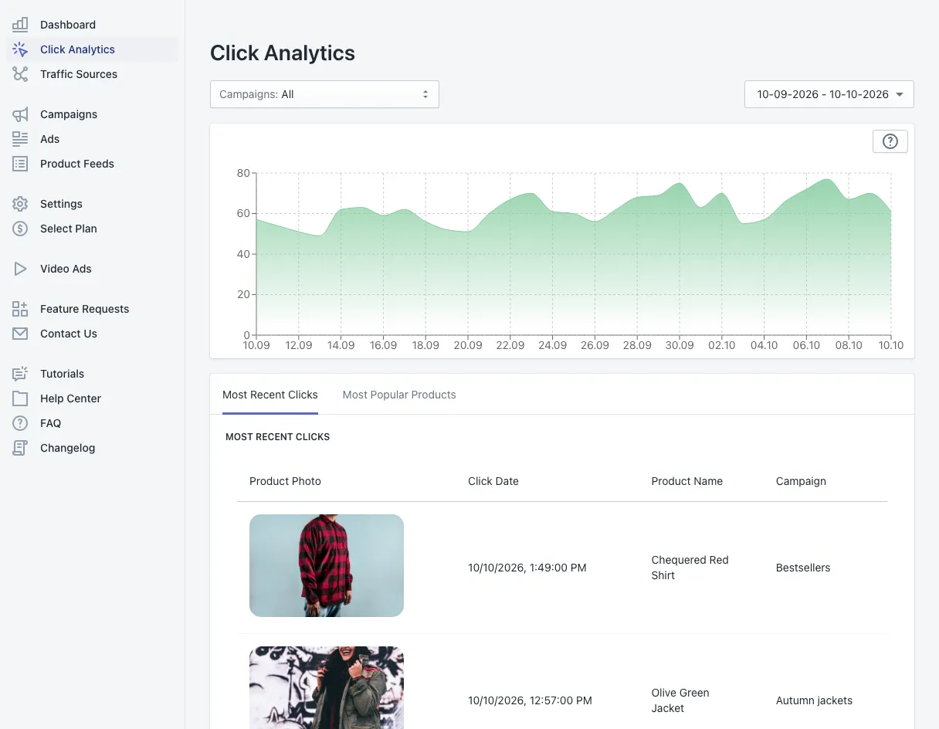Open Campaigns from the sidebar

click(69, 114)
